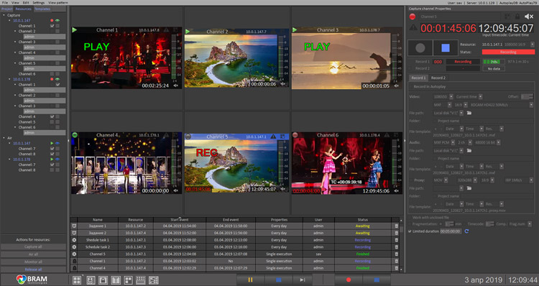Toggle the first checkbox on Air 10.0.1.147 Channel: 7
The image size is (539, 286).
[52, 149]
